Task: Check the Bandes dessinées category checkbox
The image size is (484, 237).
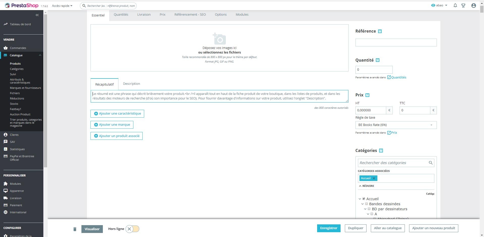Action: click(367, 204)
